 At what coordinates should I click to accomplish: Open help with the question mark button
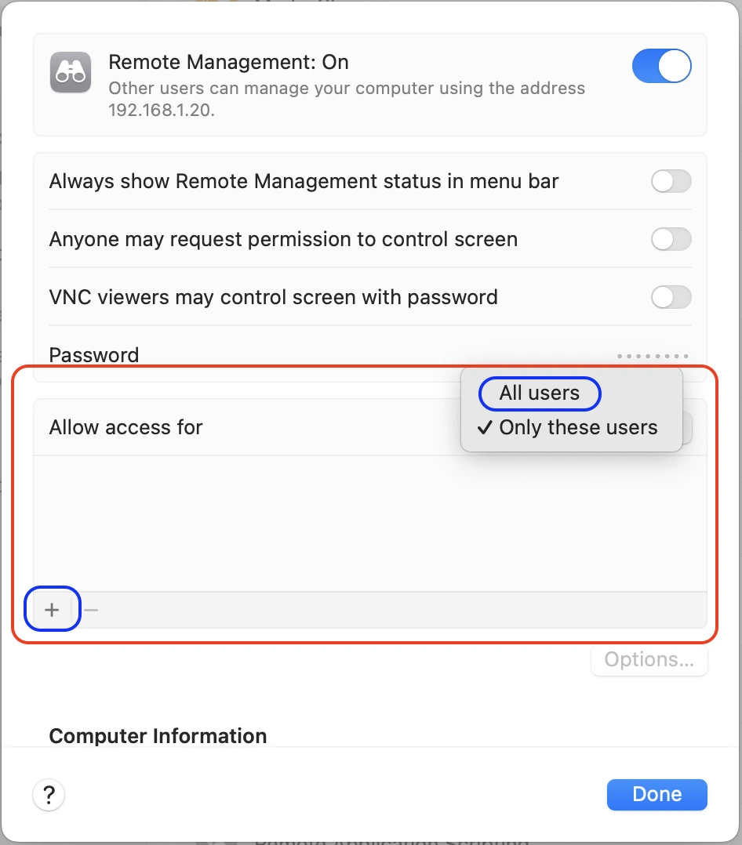tap(49, 794)
